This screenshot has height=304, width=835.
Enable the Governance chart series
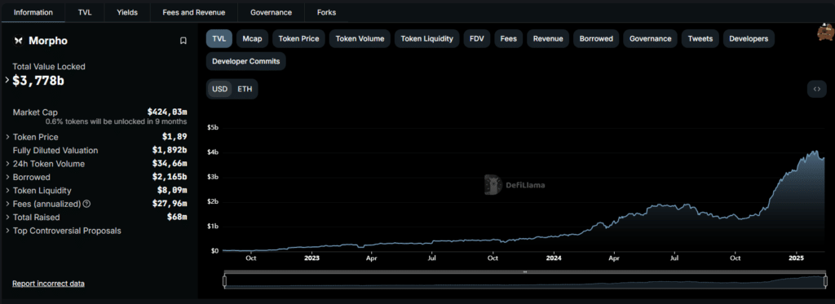pyautogui.click(x=650, y=39)
